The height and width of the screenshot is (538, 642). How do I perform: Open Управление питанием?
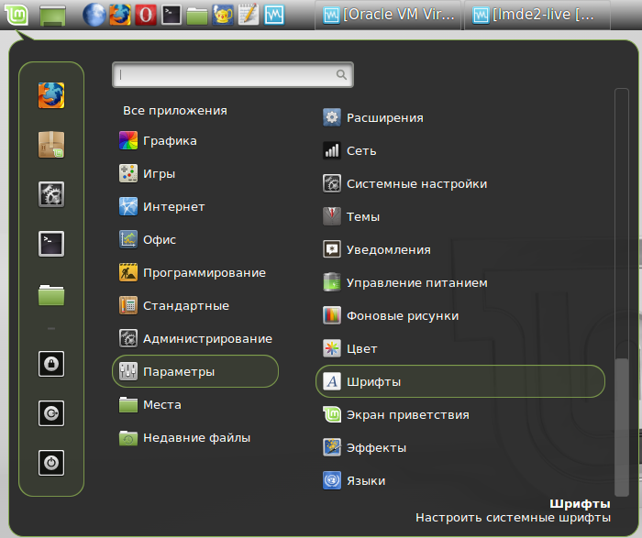tap(416, 283)
